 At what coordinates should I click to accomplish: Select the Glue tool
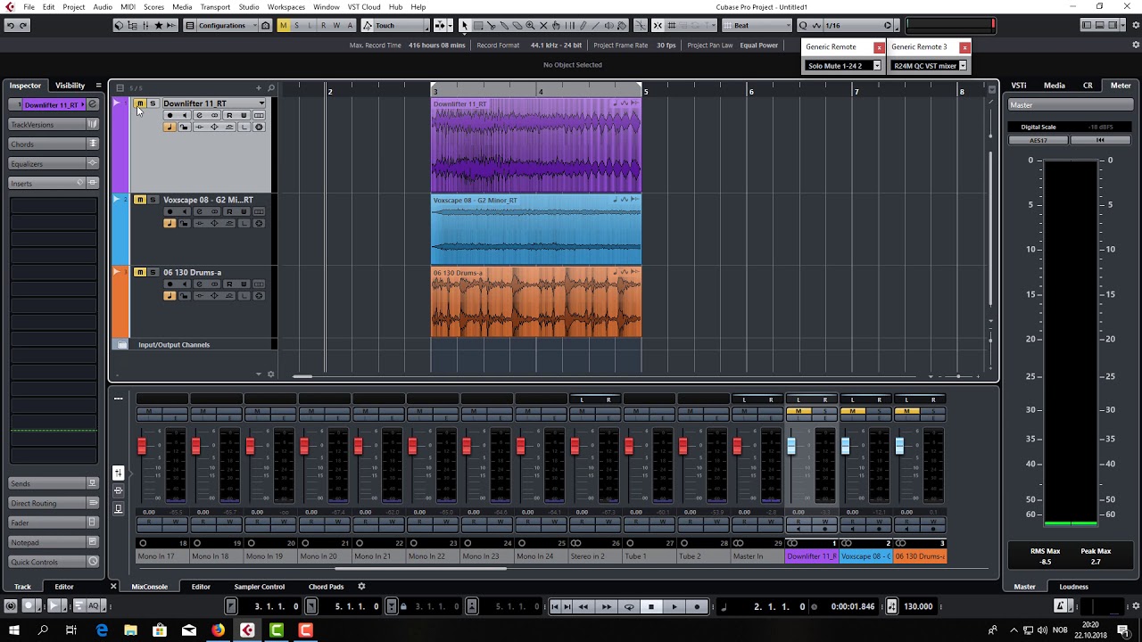[x=504, y=25]
